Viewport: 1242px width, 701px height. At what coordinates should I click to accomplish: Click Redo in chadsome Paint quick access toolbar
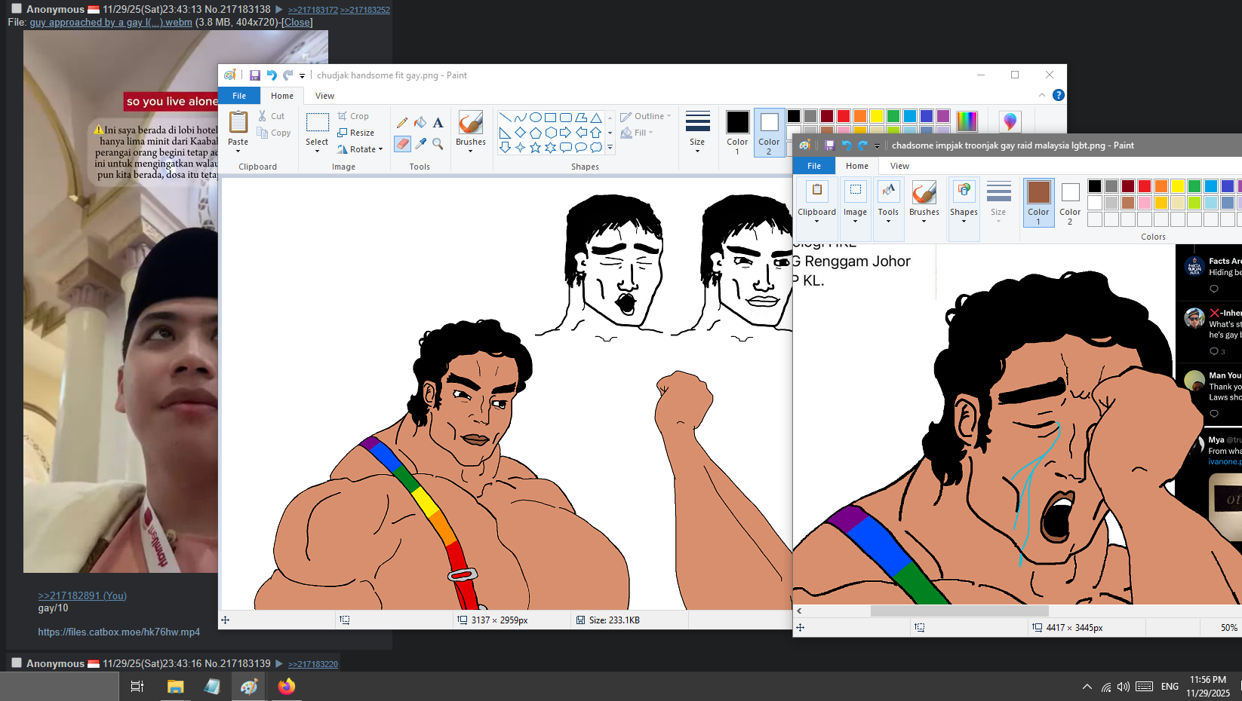click(862, 145)
